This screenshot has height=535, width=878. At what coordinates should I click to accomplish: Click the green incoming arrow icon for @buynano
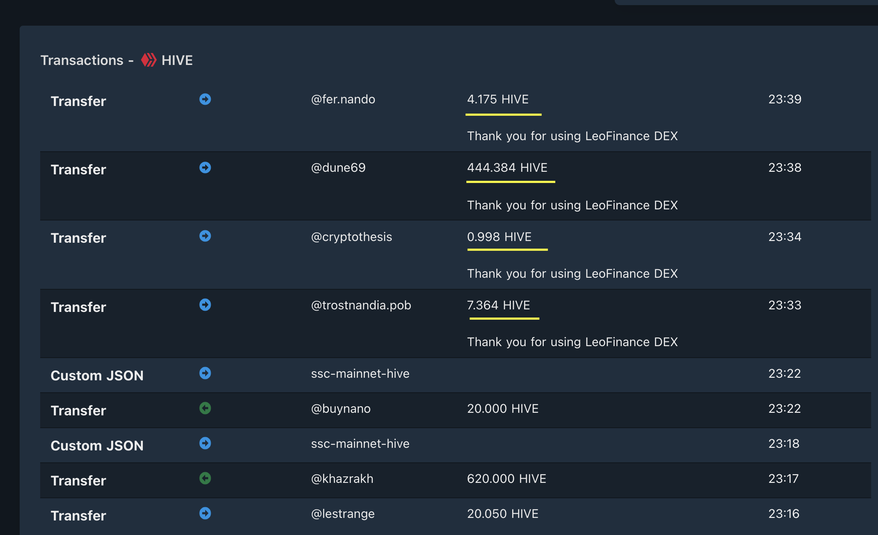point(205,408)
